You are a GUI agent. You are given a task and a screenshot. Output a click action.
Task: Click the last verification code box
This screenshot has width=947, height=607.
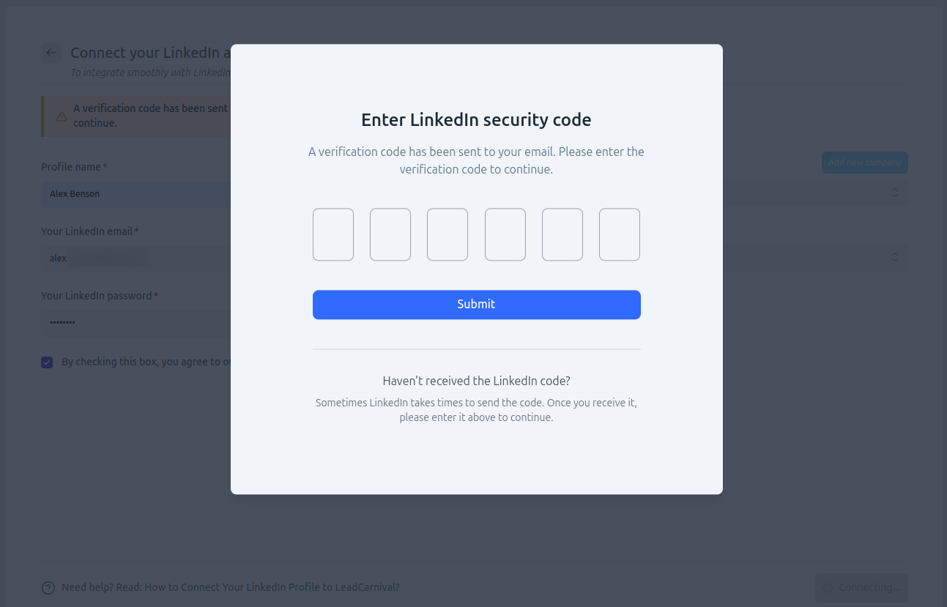[x=620, y=234]
